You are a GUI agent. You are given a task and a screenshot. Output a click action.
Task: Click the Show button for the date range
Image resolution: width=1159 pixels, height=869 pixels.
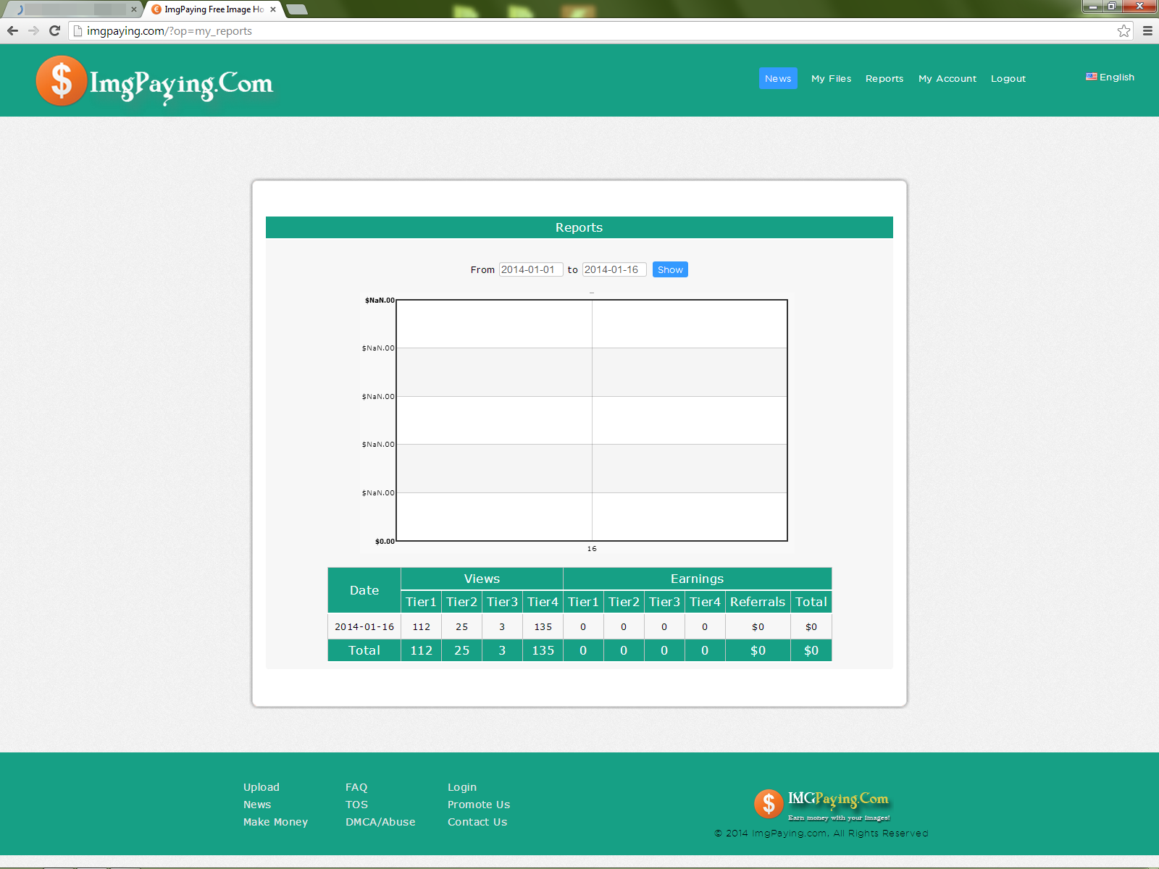(670, 269)
